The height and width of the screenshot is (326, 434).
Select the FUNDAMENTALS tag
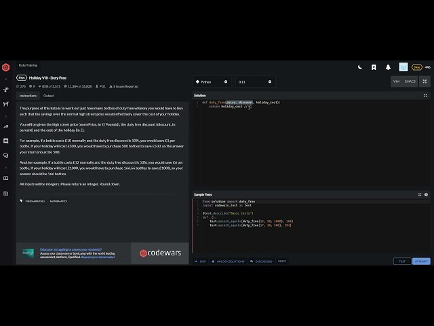[x=35, y=201]
